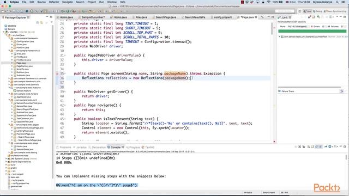Open the Source menu
The height and width of the screenshot is (196, 349).
click(x=41, y=2)
